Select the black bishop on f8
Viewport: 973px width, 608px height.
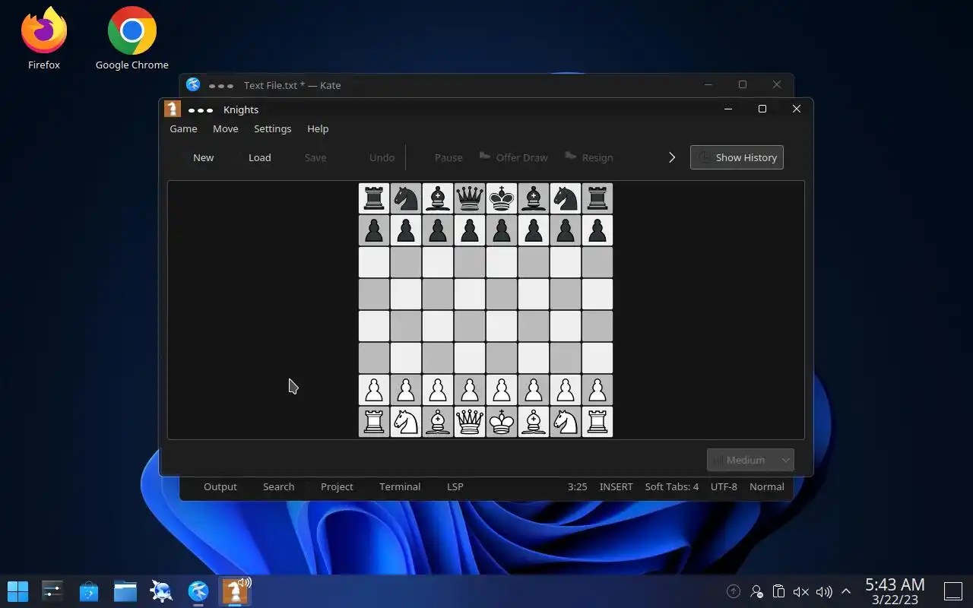534,198
